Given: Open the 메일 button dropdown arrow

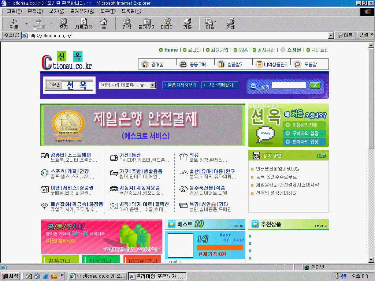Looking at the screenshot, I should pos(215,21).
